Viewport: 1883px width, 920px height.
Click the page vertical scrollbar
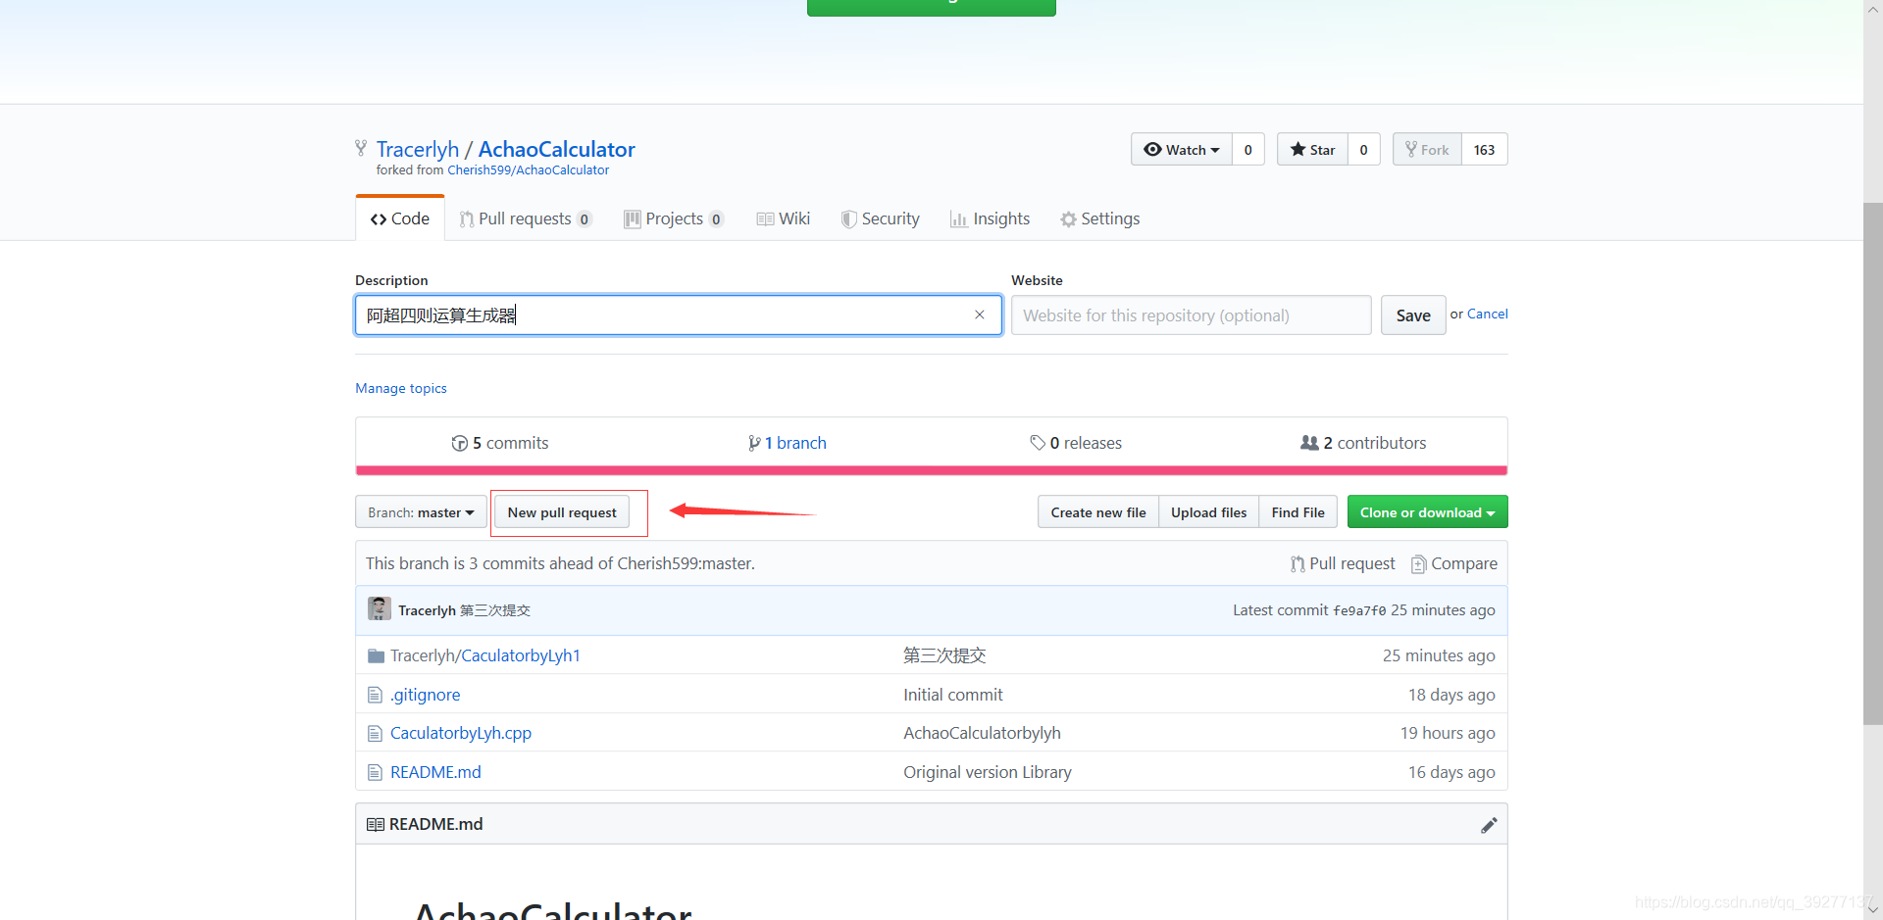[1873, 463]
